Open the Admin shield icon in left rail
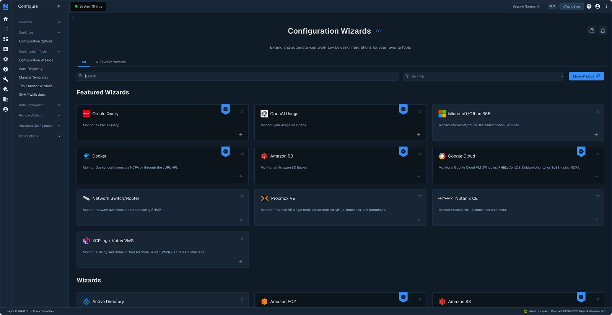 5,89
